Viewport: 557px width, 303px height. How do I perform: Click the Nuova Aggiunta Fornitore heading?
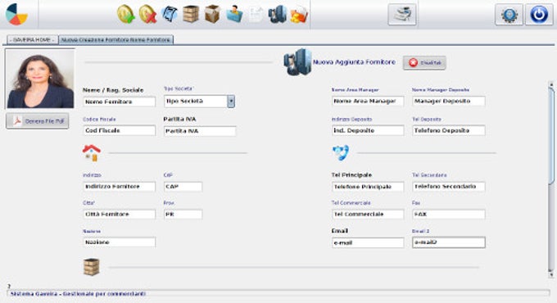[x=354, y=62]
